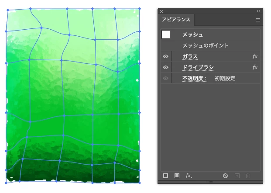Image resolution: width=271 pixels, height=193 pixels.
Task: Close the Appearance panel
Action: [x=161, y=11]
